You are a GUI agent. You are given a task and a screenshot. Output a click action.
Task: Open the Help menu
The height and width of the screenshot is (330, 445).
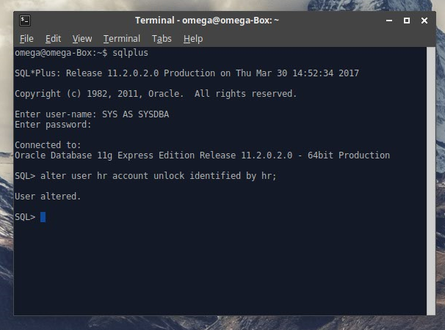pos(193,38)
